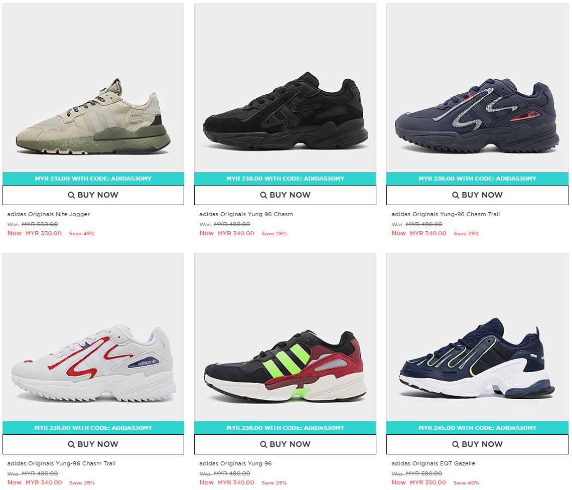Click the MYR 231.00 ADIDAS30MY promo banner
Viewport: 572px width, 490px height.
pyautogui.click(x=93, y=179)
